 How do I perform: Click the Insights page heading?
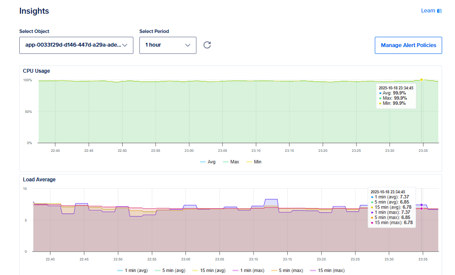34,11
